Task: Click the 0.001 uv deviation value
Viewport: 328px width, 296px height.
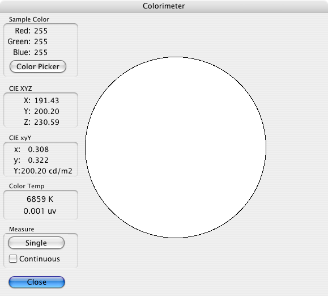Action: [x=40, y=211]
